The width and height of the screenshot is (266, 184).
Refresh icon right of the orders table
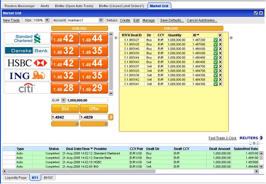tap(231, 38)
